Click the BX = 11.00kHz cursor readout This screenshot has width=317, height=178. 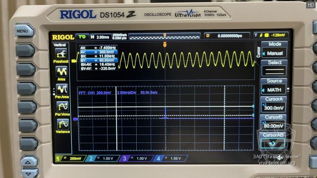[x=98, y=56]
